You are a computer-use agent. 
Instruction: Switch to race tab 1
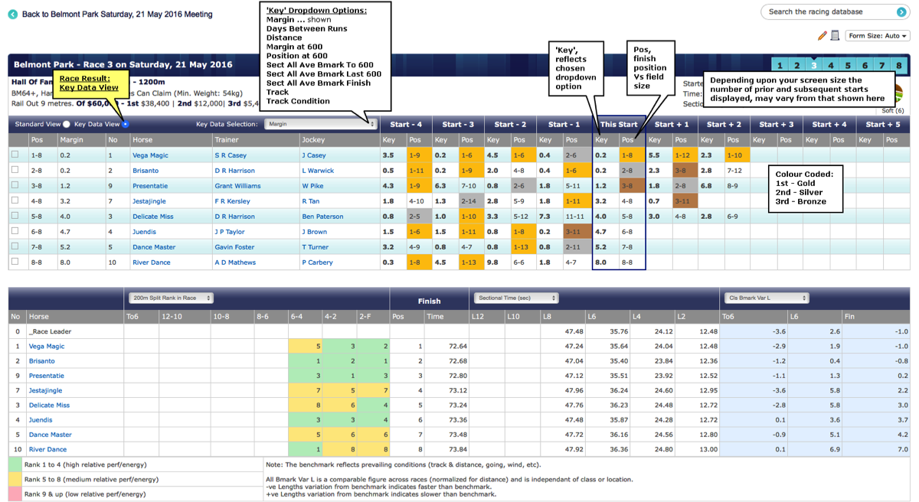coord(780,66)
